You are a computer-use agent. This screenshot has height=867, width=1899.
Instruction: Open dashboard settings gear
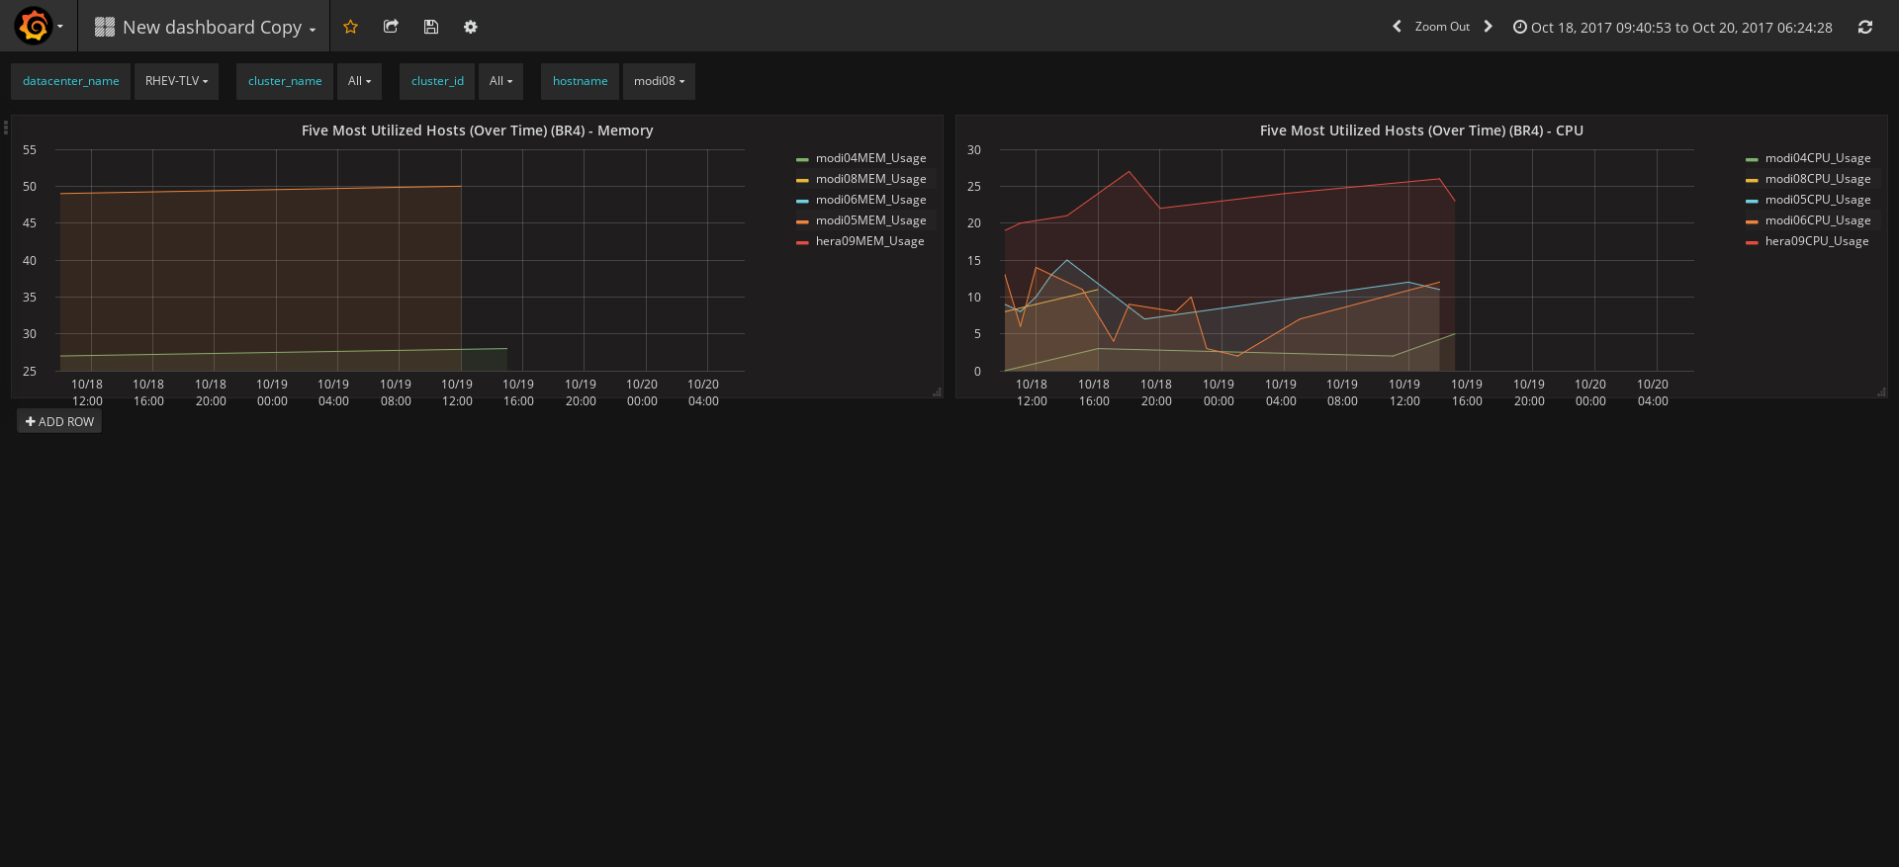pyautogui.click(x=471, y=27)
